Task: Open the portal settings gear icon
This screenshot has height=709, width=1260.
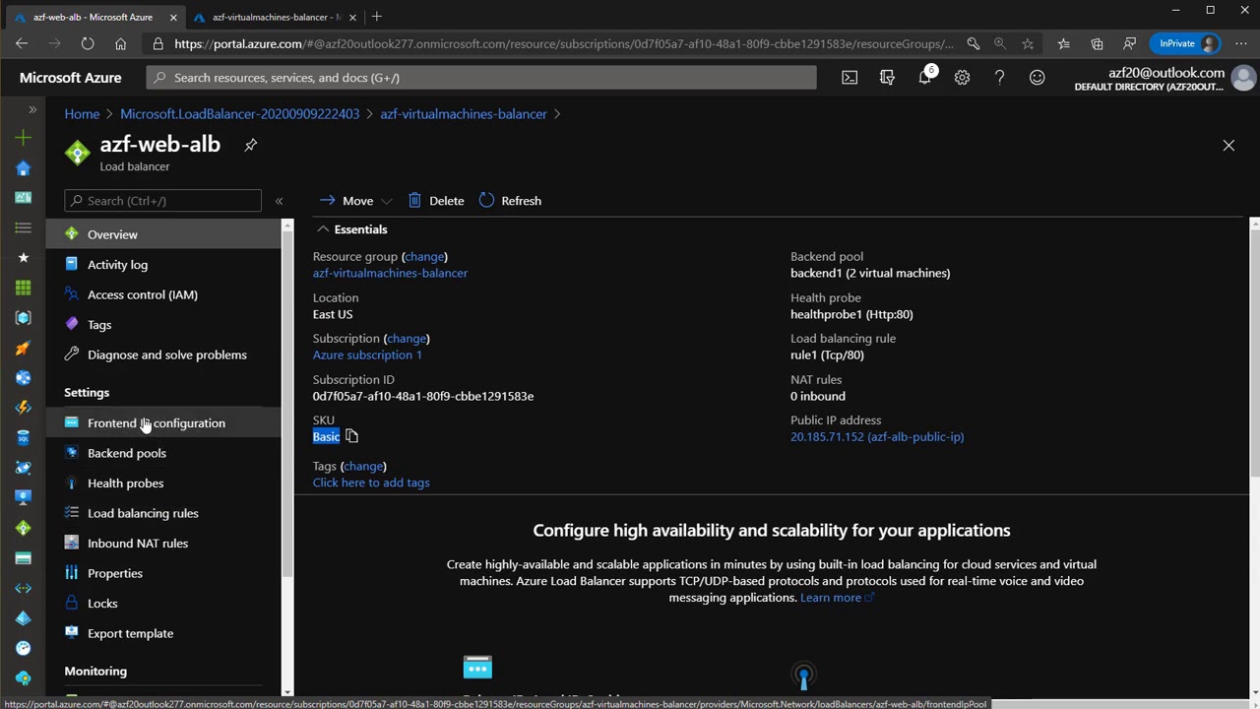Action: click(962, 78)
